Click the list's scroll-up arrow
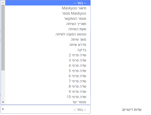The height and width of the screenshot is (115, 151). click(x=3, y=3)
